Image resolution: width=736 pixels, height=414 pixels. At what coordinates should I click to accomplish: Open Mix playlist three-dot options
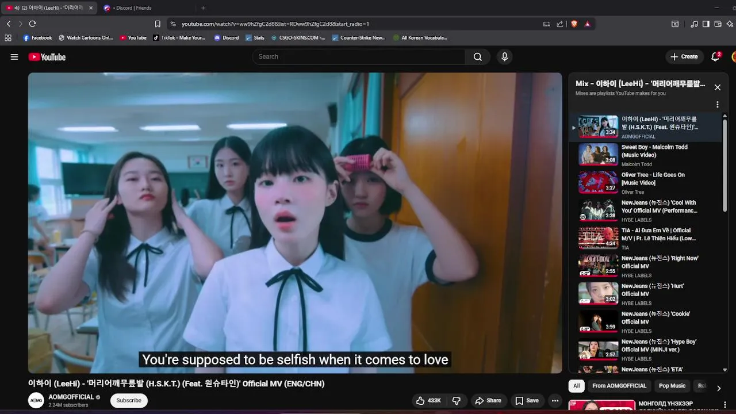click(717, 105)
